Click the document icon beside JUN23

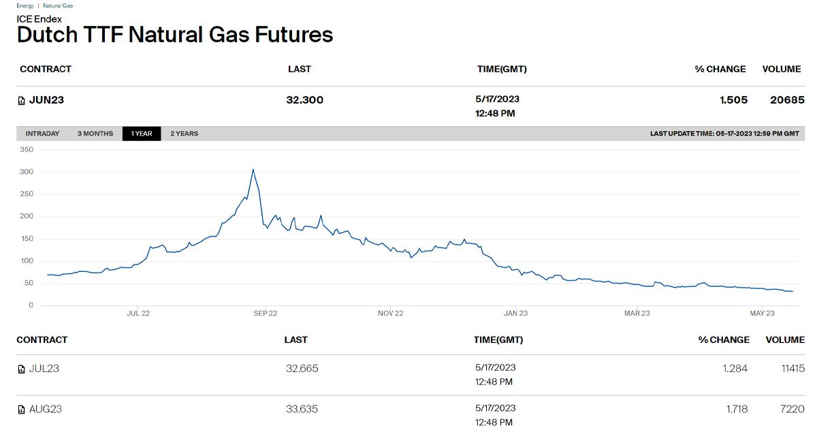click(x=21, y=101)
